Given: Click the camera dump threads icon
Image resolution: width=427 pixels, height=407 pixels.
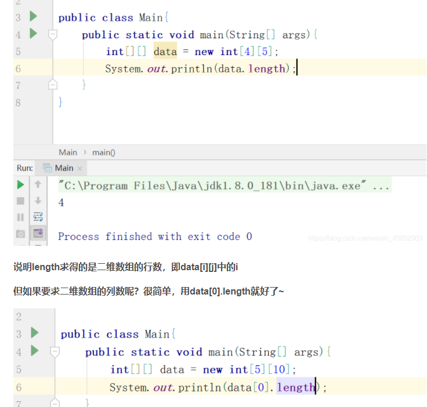Looking at the screenshot, I should pos(20,234).
